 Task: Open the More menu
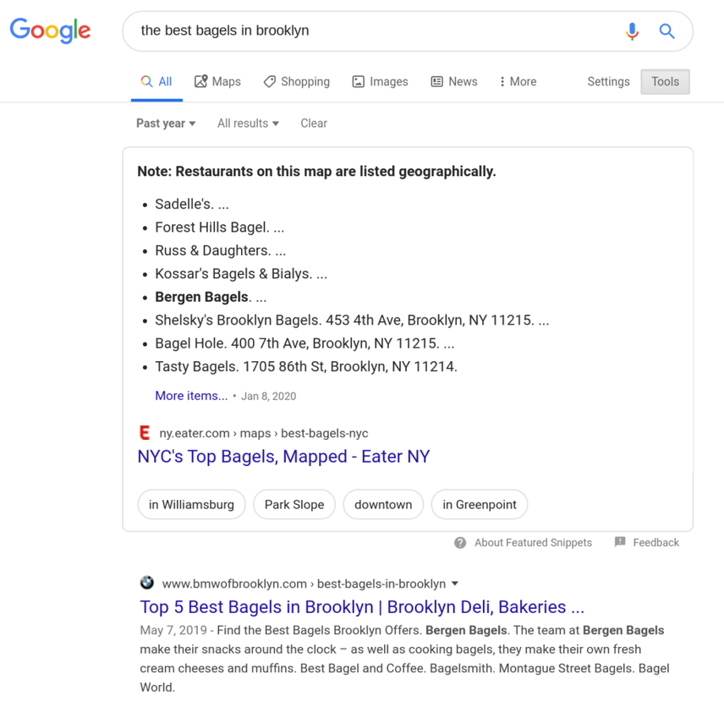(517, 80)
